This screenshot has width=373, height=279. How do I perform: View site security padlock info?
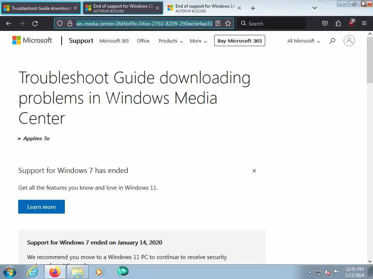click(70, 23)
